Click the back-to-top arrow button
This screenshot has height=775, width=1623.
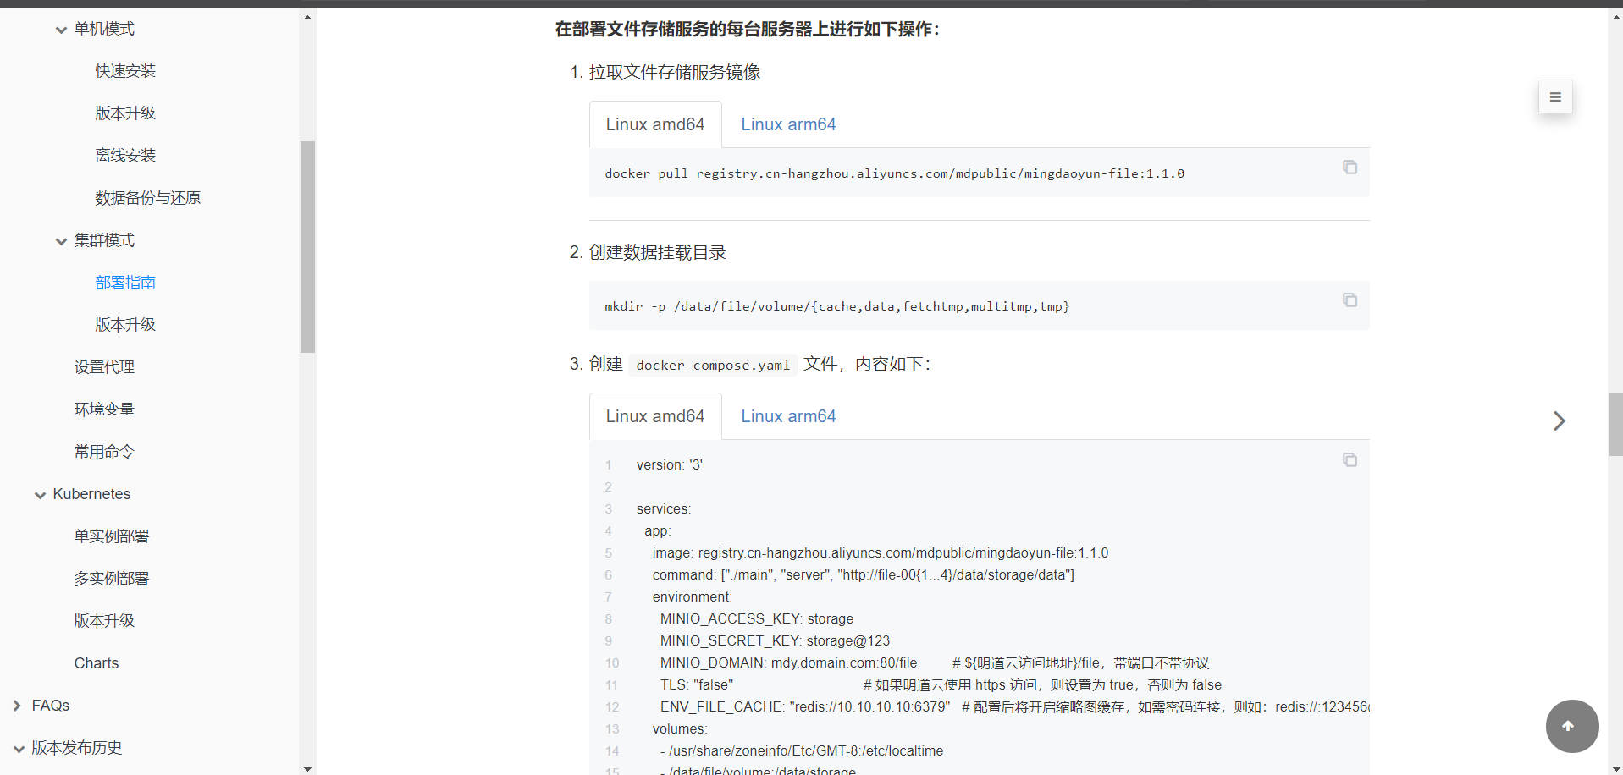tap(1571, 726)
